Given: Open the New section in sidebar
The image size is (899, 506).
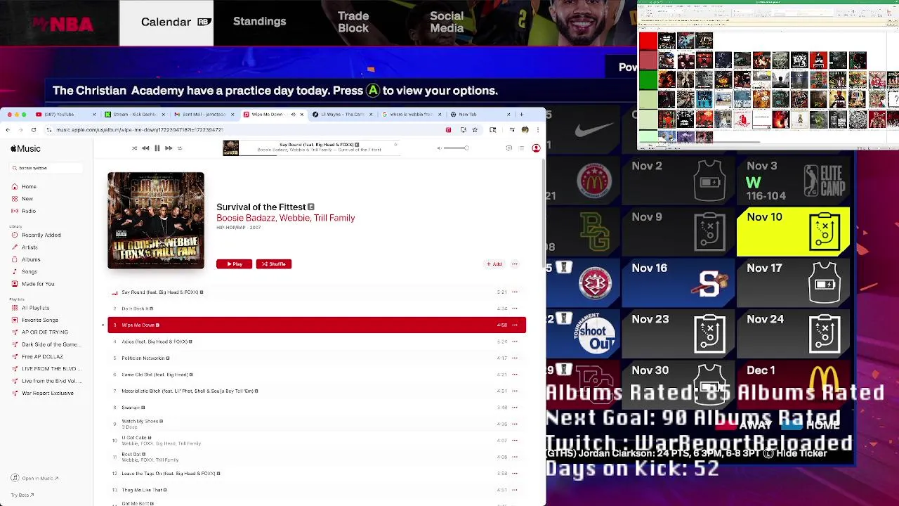Looking at the screenshot, I should click(27, 199).
